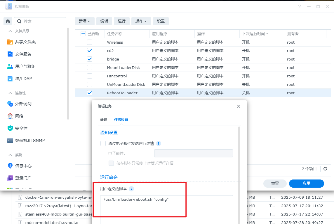Viewport: 334px width, 224px height.
Task: Click the 应用 (Apply) button
Action: click(306, 184)
